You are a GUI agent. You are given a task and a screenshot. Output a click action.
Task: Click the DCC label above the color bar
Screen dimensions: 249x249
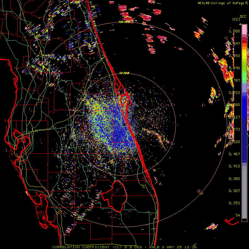coord(243,17)
